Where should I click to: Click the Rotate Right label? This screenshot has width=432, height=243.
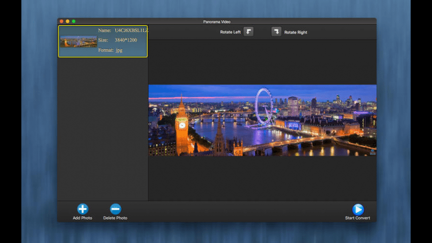(x=295, y=32)
